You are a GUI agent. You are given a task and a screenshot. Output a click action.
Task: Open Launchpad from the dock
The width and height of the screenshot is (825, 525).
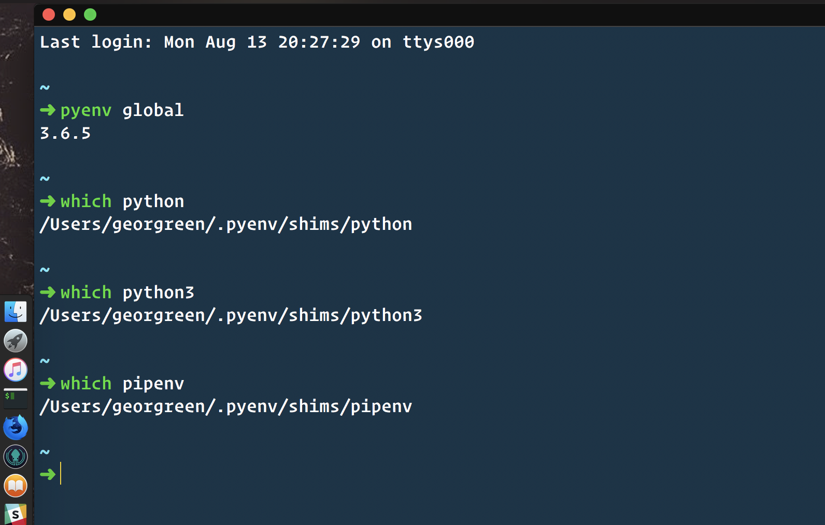(16, 341)
